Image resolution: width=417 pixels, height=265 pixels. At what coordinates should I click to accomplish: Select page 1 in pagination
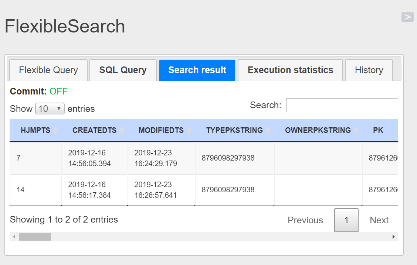tap(346, 220)
